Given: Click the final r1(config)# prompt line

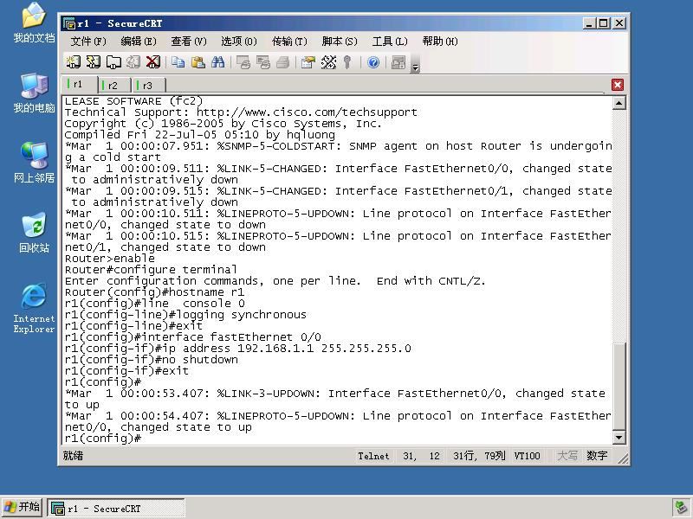Looking at the screenshot, I should (103, 439).
